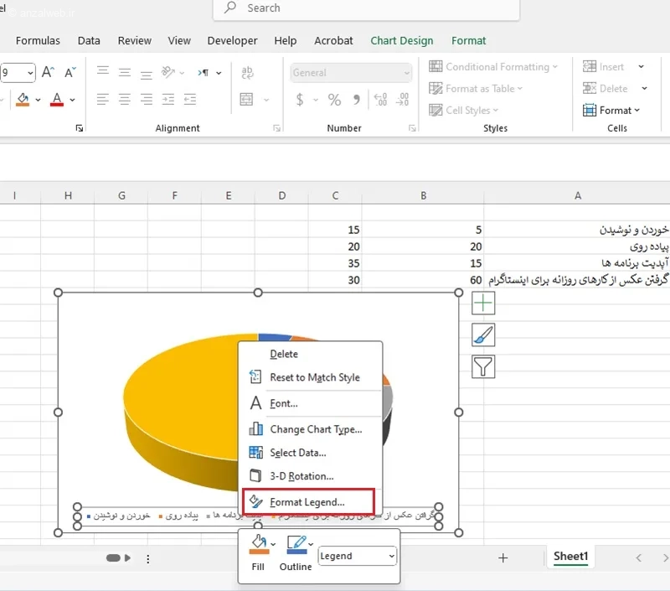Add a new sheet with plus button
The height and width of the screenshot is (591, 670).
(503, 557)
